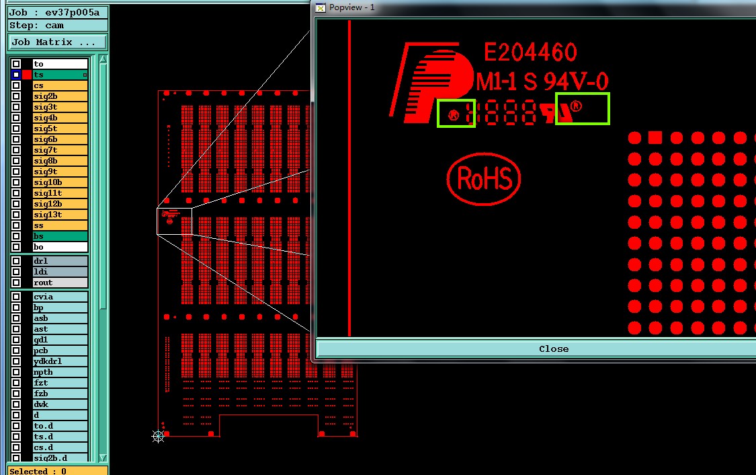Select the 'pcb' layer row
The width and height of the screenshot is (756, 475).
pyautogui.click(x=60, y=351)
